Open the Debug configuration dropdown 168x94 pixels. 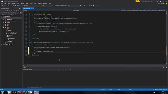point(33,6)
